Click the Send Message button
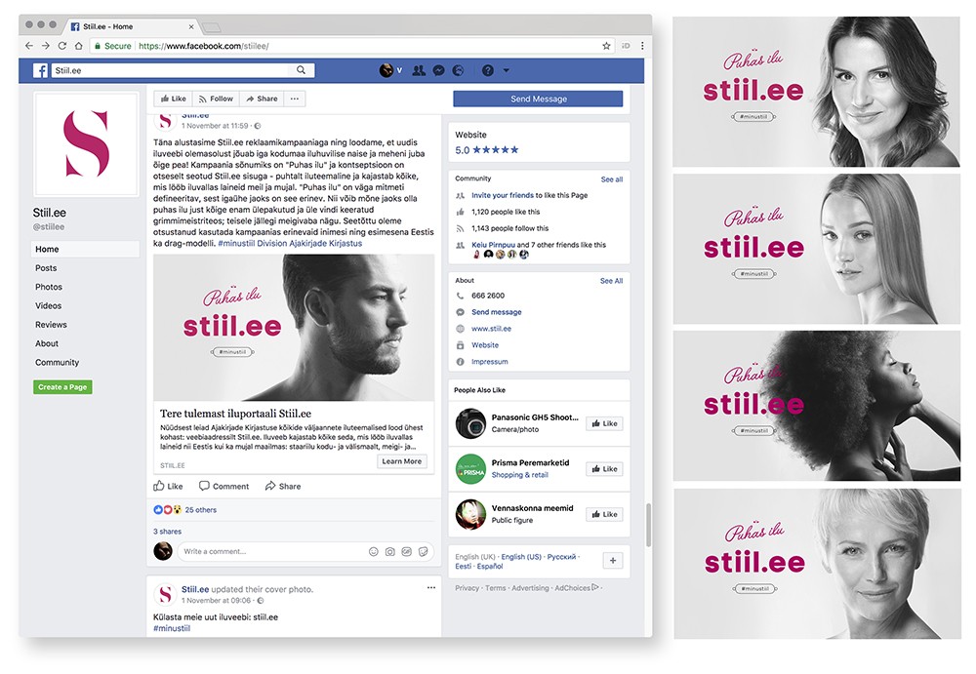This screenshot has width=976, height=674. click(x=538, y=99)
